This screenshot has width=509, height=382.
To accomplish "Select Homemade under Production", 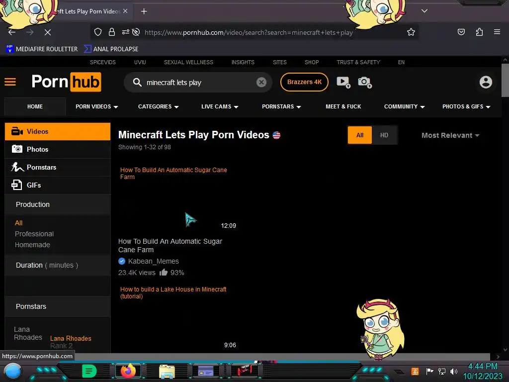I will pyautogui.click(x=32, y=245).
